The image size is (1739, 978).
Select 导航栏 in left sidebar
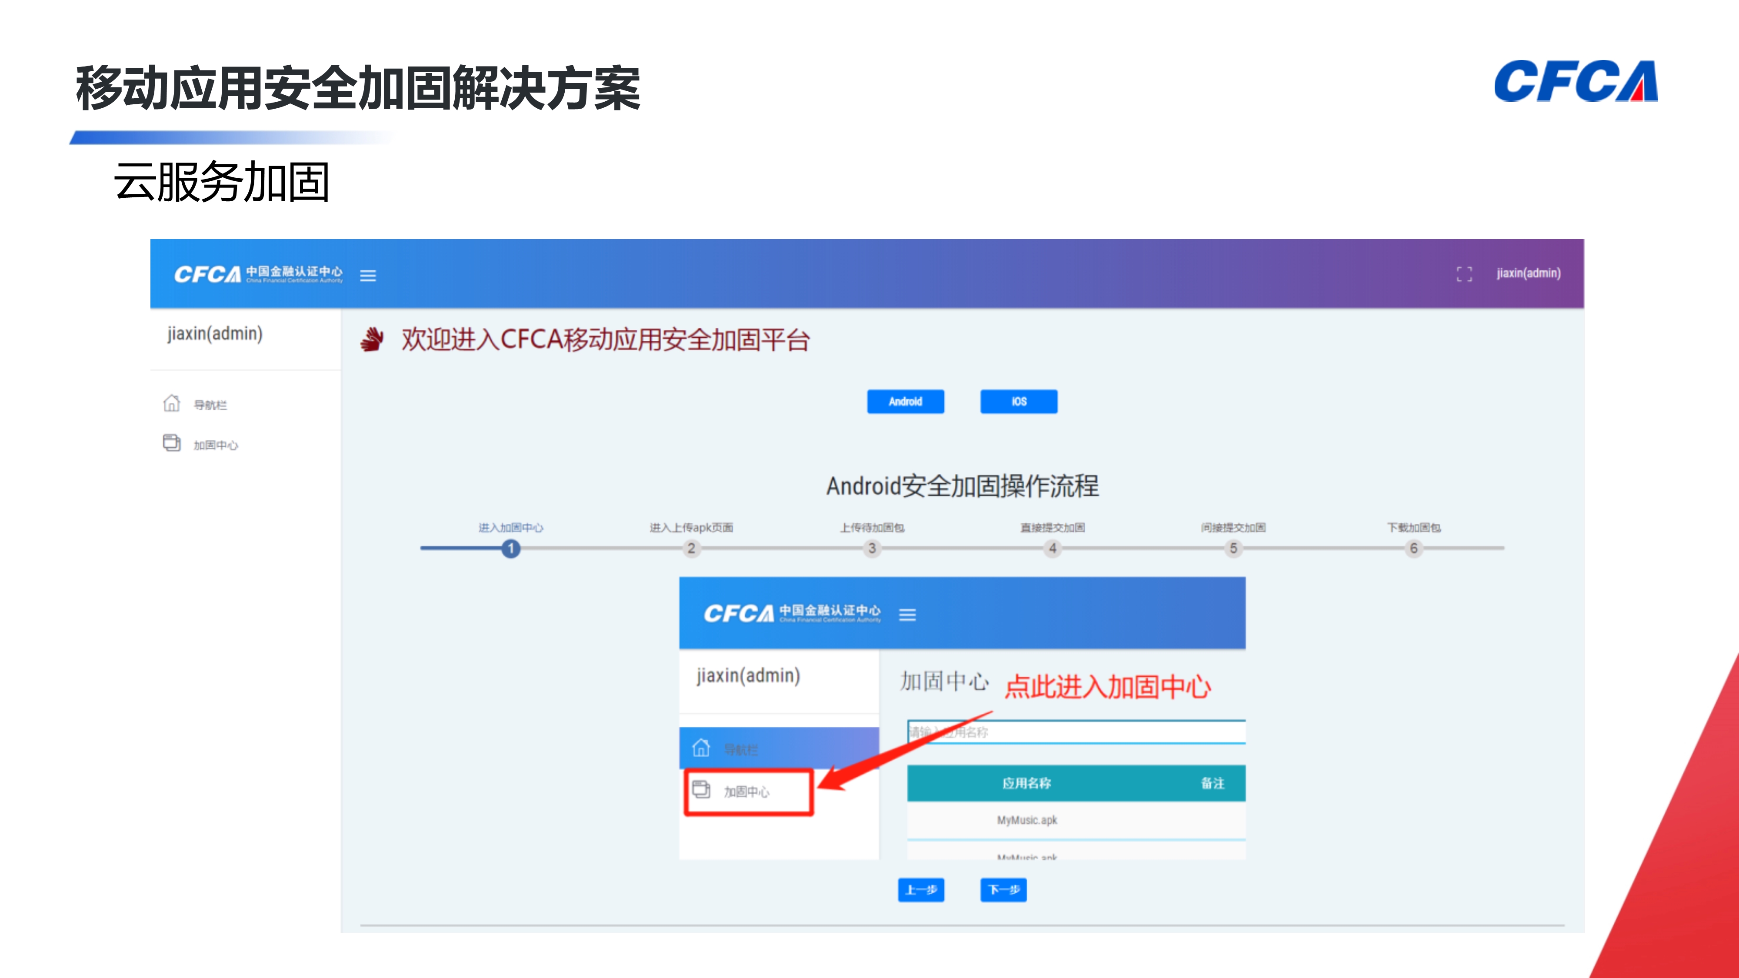(210, 405)
